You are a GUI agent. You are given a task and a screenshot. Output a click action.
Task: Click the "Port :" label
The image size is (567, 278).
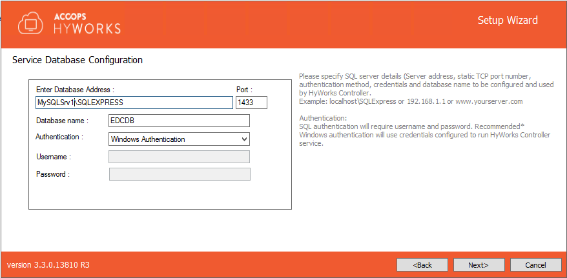point(244,90)
